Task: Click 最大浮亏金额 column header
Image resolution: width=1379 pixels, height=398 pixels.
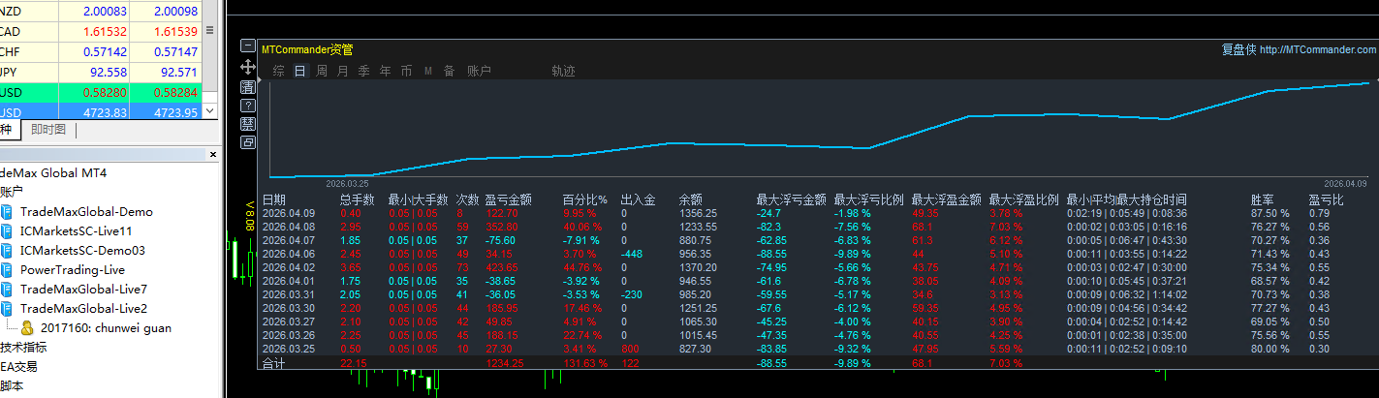Action: pos(791,199)
